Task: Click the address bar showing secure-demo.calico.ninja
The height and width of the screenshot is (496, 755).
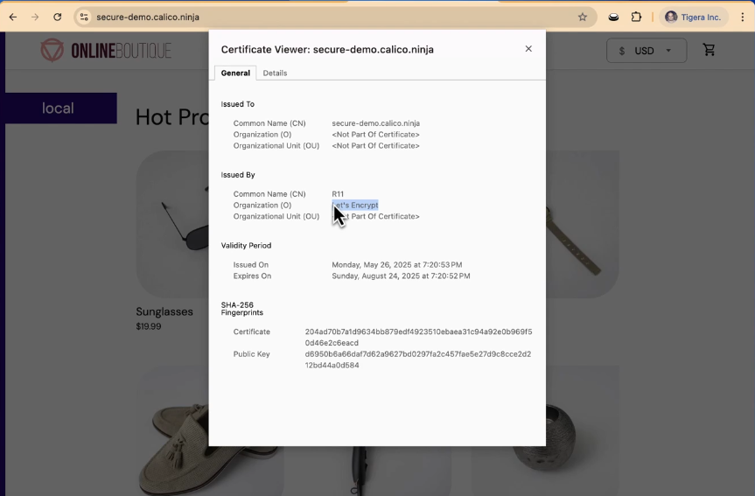Action: [332, 17]
